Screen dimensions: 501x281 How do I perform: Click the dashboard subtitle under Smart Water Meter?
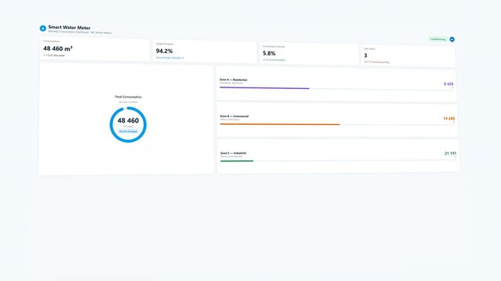pos(80,32)
